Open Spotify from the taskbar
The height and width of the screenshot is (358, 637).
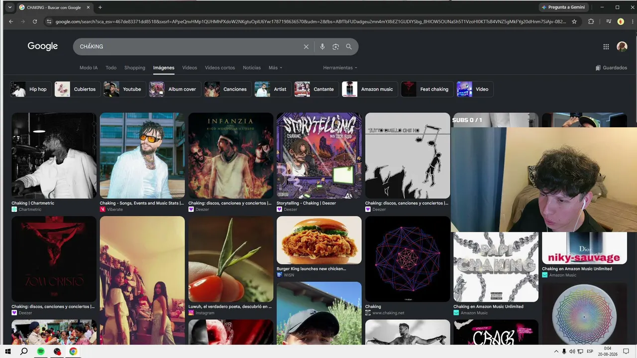[41, 352]
